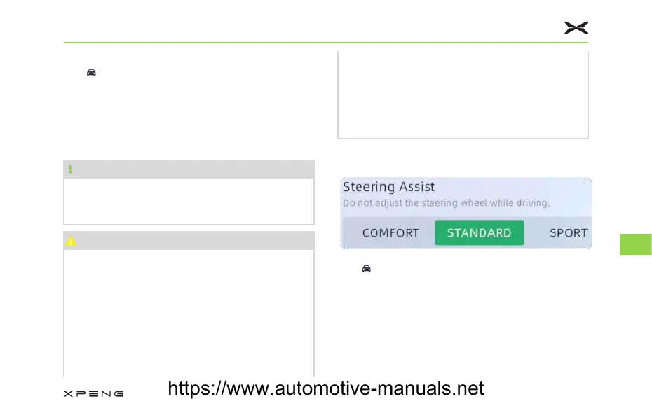Click the green section tab on the right edge

(x=636, y=244)
